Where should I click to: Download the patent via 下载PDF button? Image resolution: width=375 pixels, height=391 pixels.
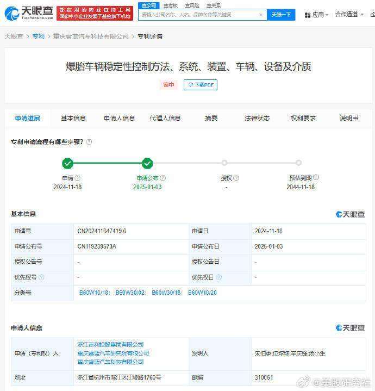tap(201, 85)
